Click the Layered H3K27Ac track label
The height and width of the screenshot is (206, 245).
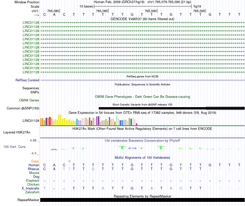[x=17, y=132]
